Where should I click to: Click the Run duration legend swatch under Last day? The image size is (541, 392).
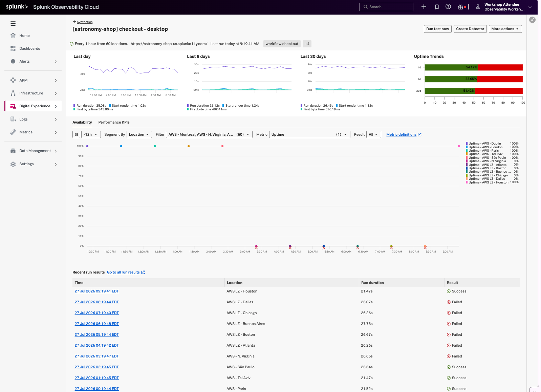(74, 106)
